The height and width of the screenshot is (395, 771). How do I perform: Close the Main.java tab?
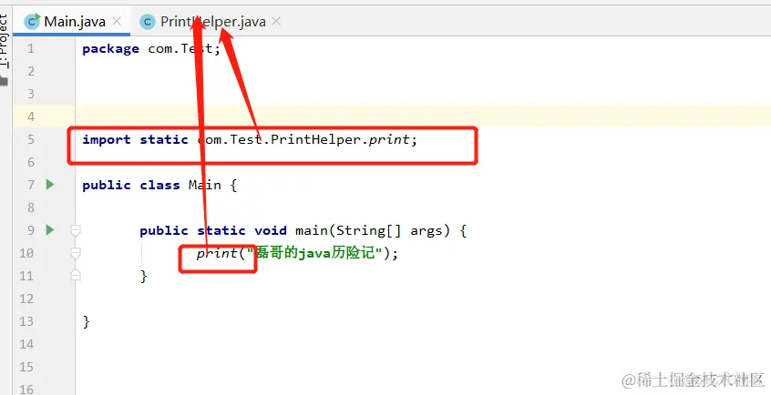click(x=117, y=21)
